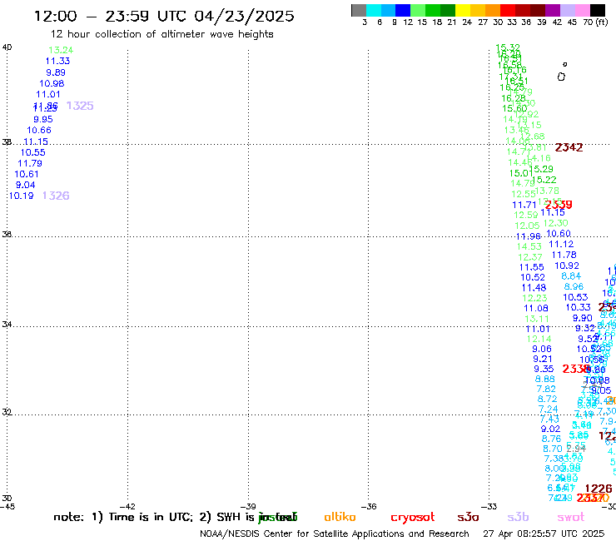Click the wave height value '9.95'
This screenshot has height=541, width=616.
pos(43,119)
